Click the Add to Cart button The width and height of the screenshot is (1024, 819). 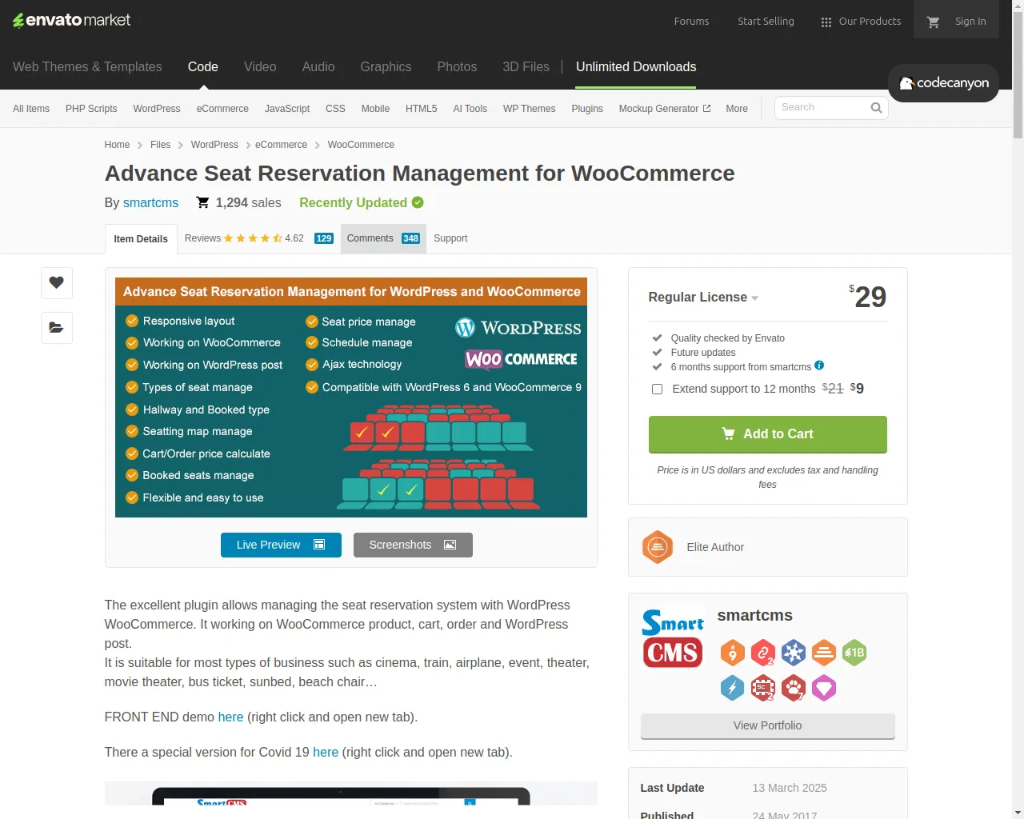click(x=767, y=434)
